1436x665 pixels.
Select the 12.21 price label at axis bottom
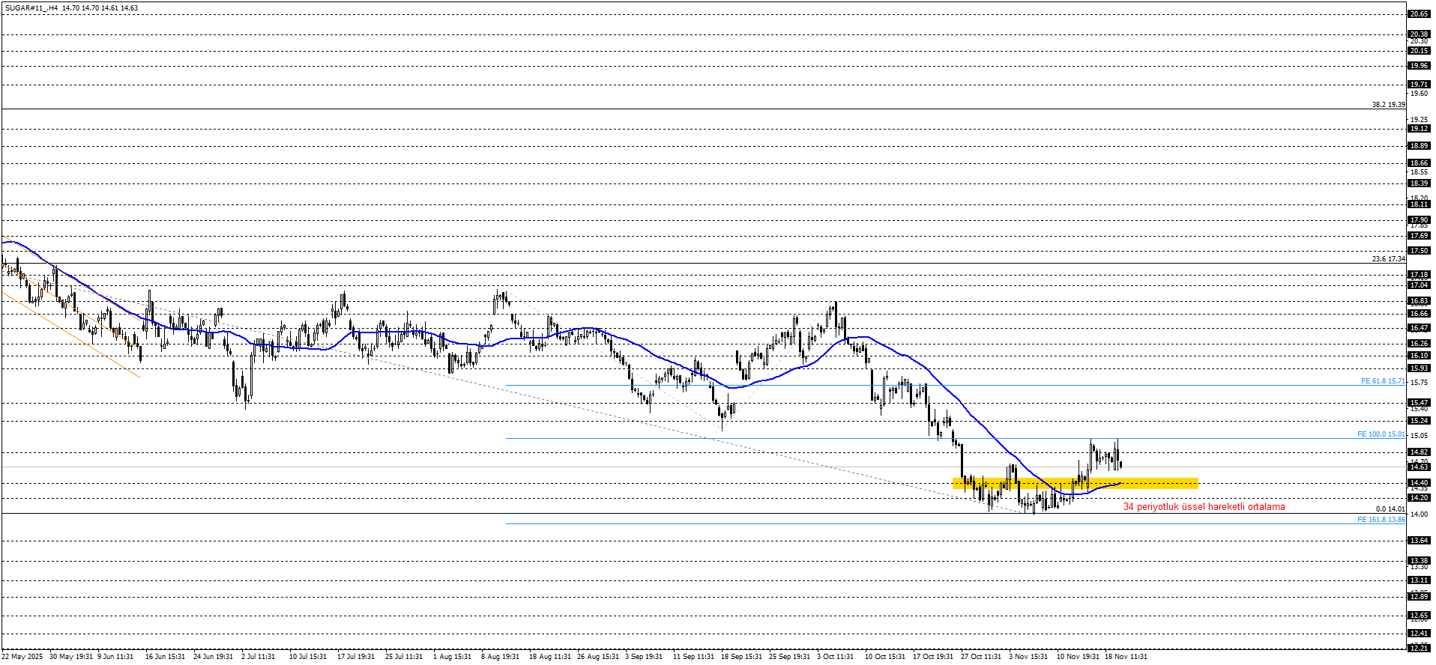(1419, 649)
